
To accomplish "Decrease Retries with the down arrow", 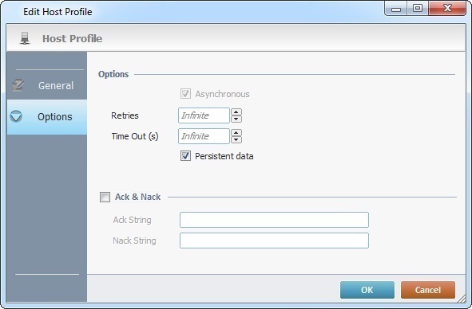I will pos(236,119).
